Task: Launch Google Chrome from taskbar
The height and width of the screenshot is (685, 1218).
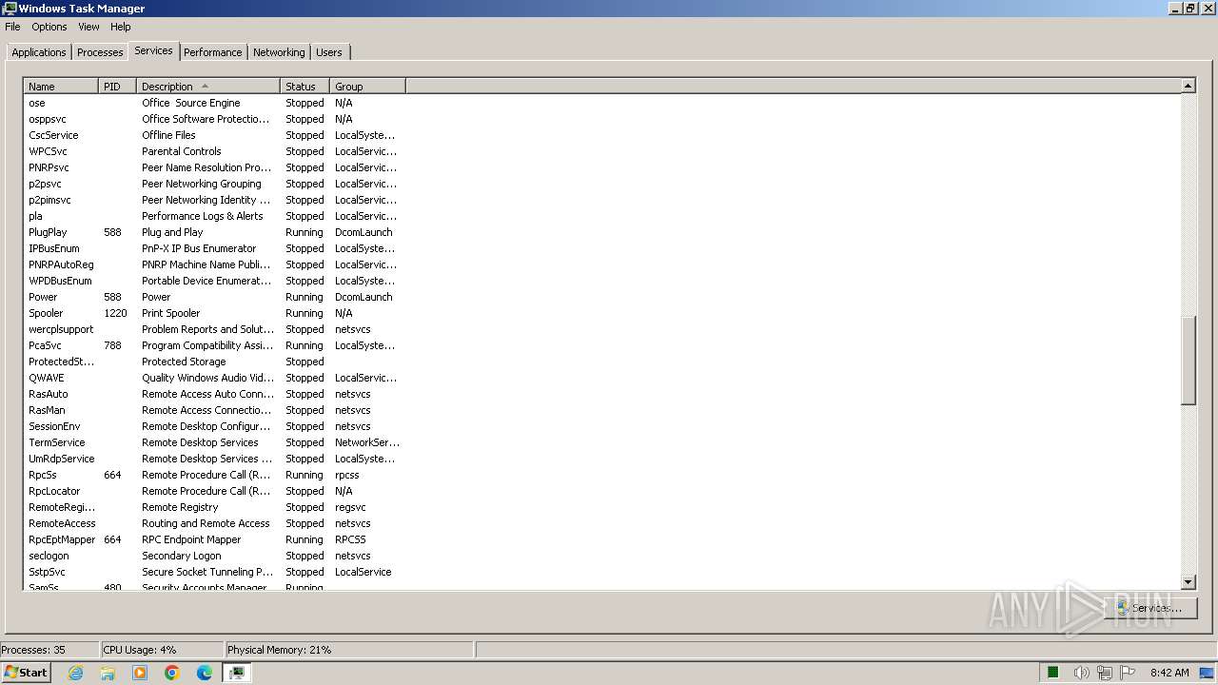Action: coord(172,673)
